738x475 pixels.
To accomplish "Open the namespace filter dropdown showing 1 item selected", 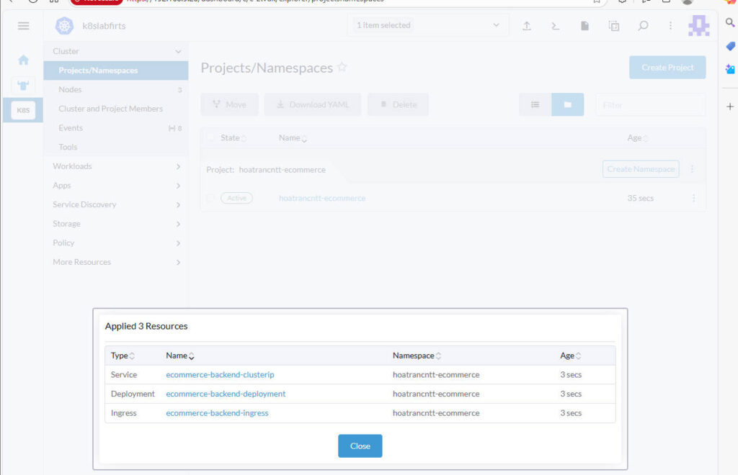I will (x=427, y=25).
